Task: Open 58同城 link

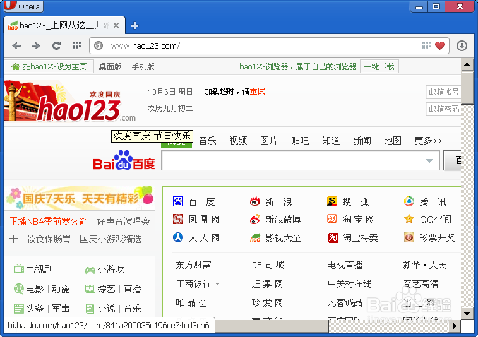Action: pos(268,265)
